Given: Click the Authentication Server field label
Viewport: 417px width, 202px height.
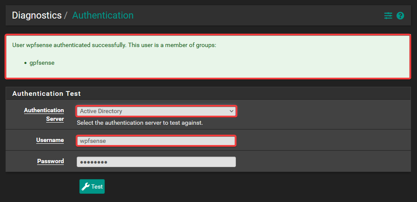Looking at the screenshot, I should click(x=44, y=114).
